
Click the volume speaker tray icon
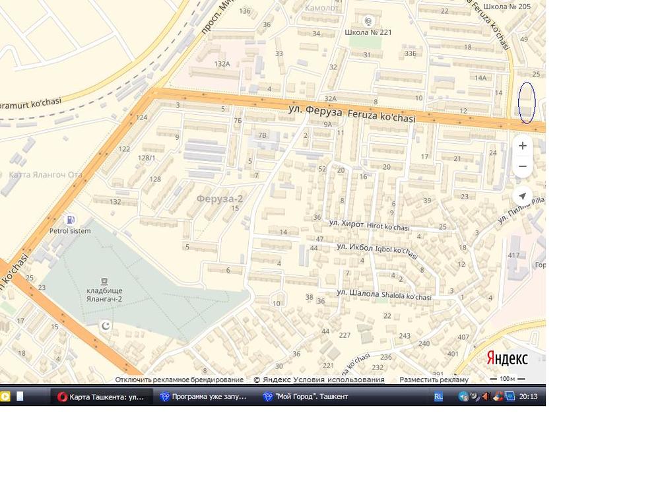click(x=486, y=397)
